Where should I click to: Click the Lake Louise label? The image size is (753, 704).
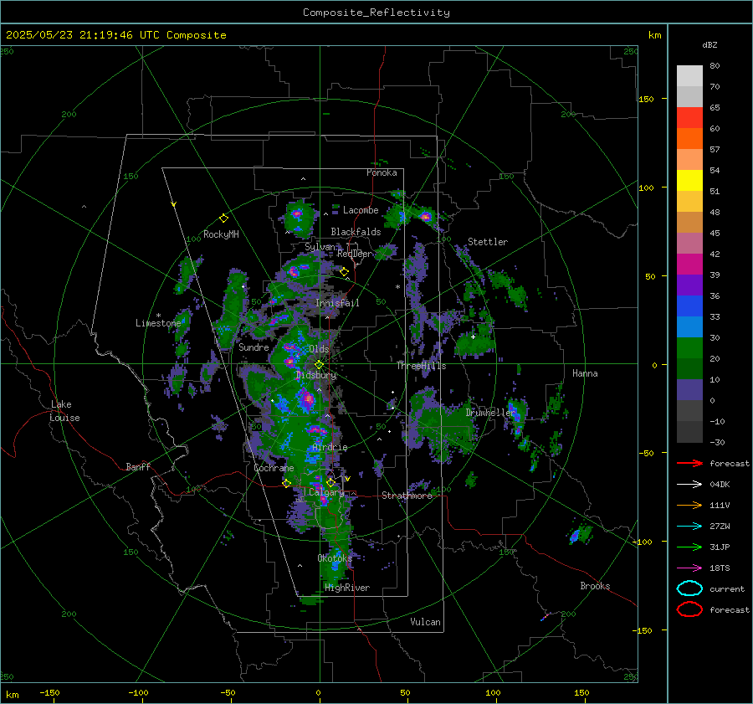pyautogui.click(x=64, y=411)
